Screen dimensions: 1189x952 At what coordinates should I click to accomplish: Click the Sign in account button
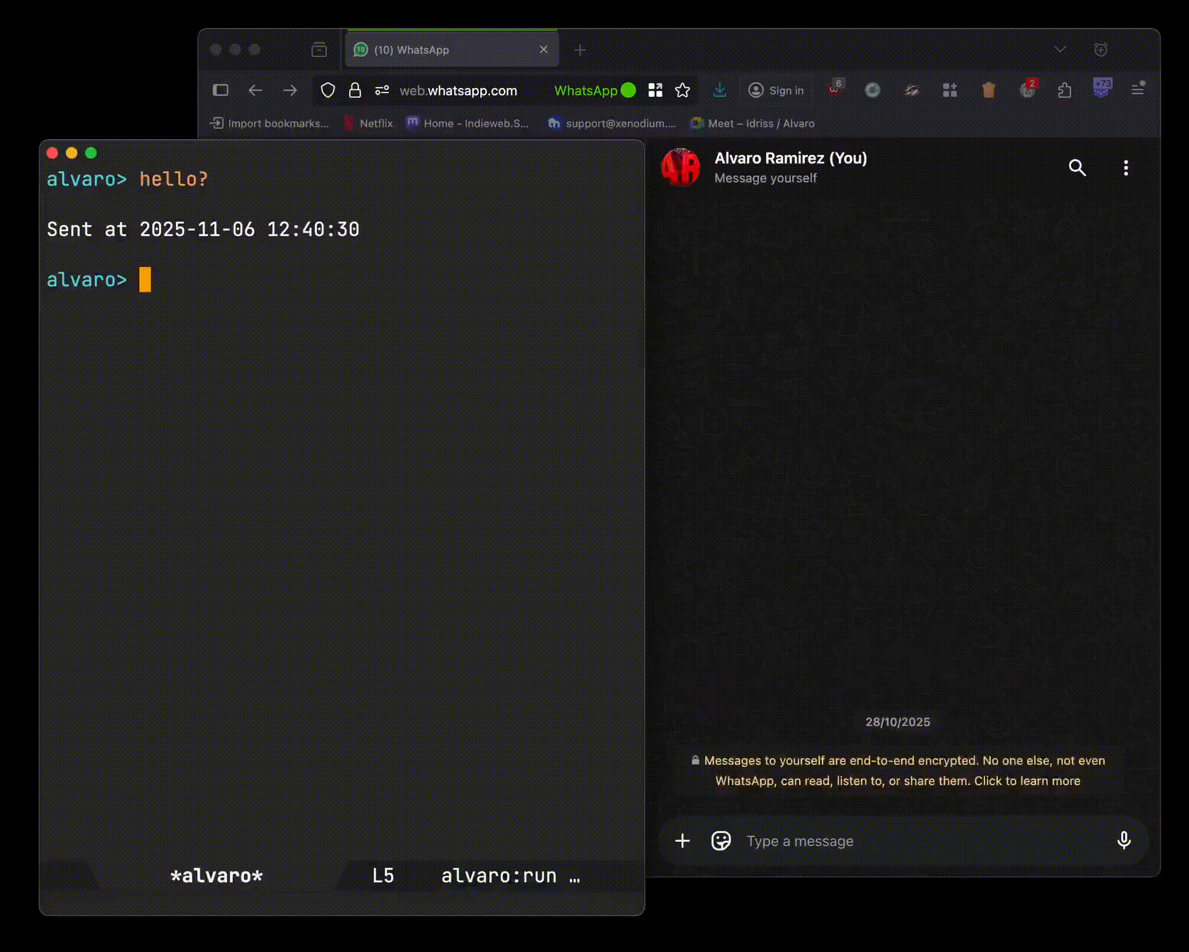point(777,91)
